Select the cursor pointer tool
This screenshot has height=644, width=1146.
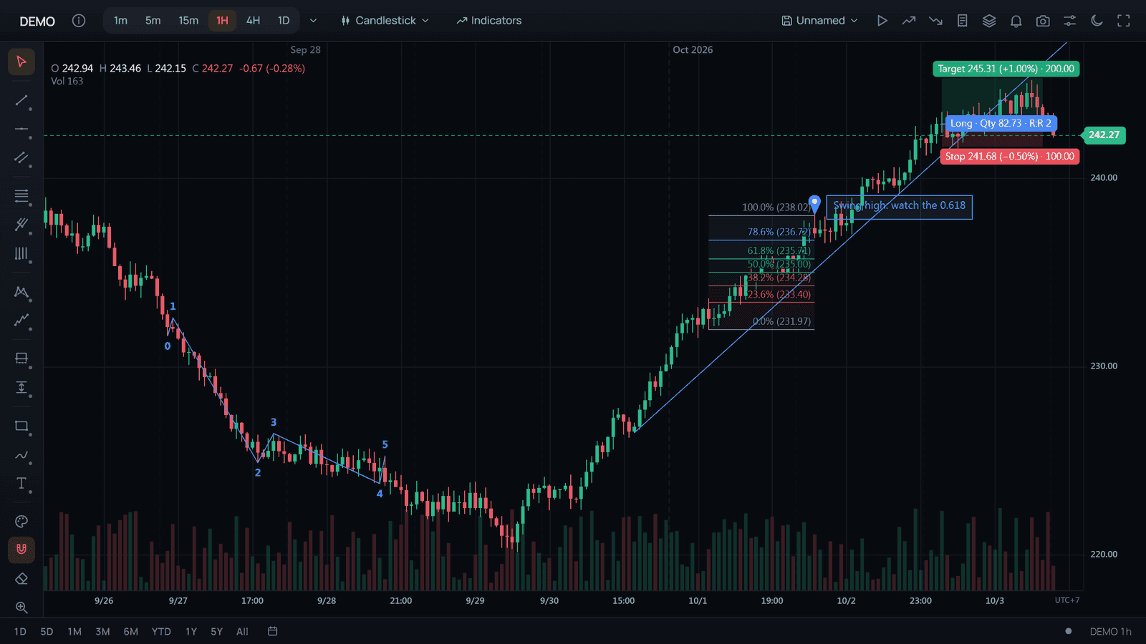[21, 62]
